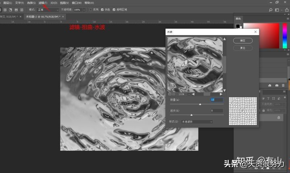Screen dimensions: 290x173
Task: Open the 样式 style dropdown 水池波纹
Action: (x=197, y=122)
